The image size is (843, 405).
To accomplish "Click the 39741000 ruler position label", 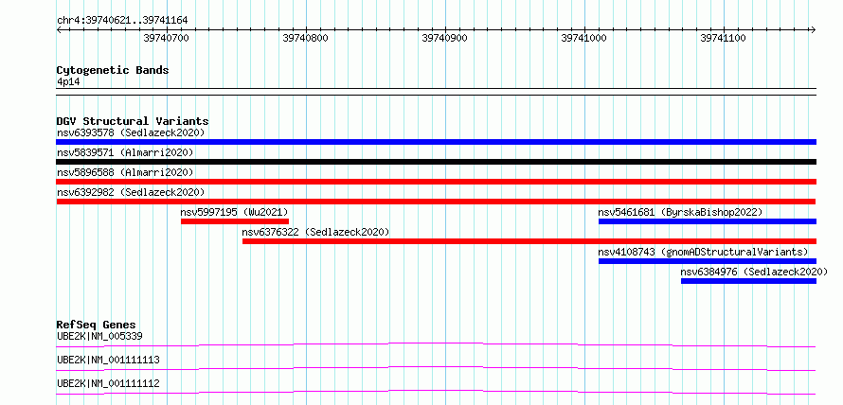I will tap(583, 38).
